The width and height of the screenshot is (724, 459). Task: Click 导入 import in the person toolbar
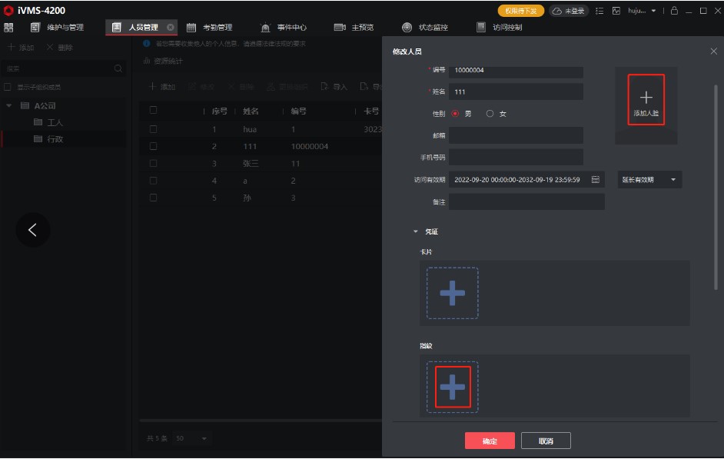point(334,86)
